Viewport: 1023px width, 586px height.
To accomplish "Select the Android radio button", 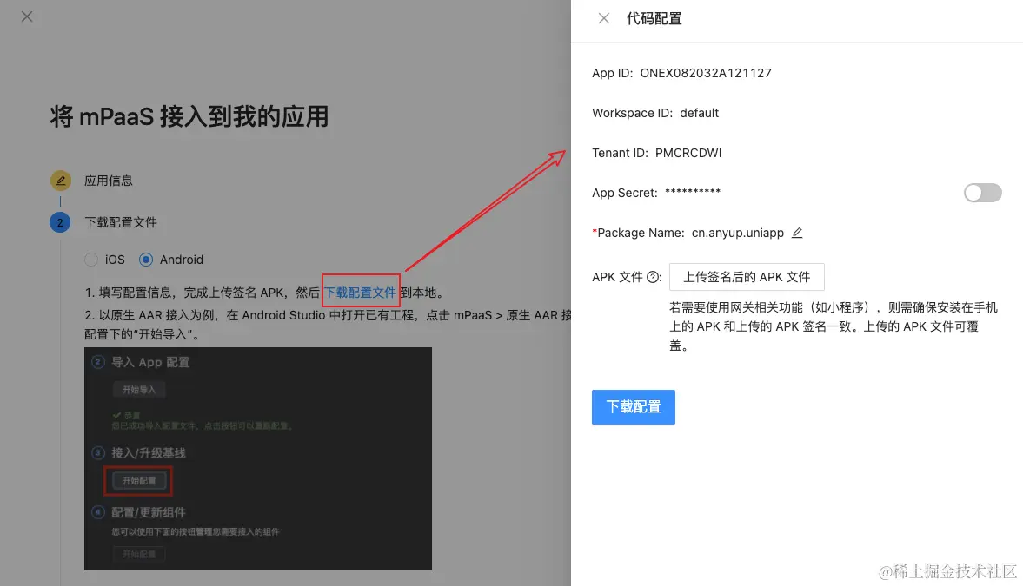I will [x=144, y=259].
